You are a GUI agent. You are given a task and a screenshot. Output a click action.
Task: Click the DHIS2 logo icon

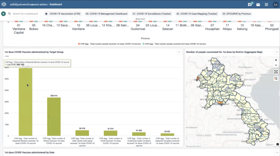point(4,4)
